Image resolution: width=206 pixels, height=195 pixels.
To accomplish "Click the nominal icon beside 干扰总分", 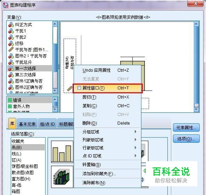I will [11, 62].
